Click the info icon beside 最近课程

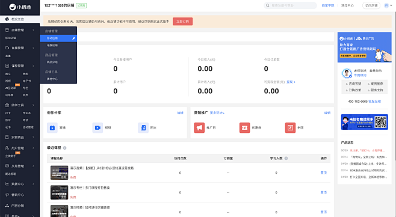64,148
